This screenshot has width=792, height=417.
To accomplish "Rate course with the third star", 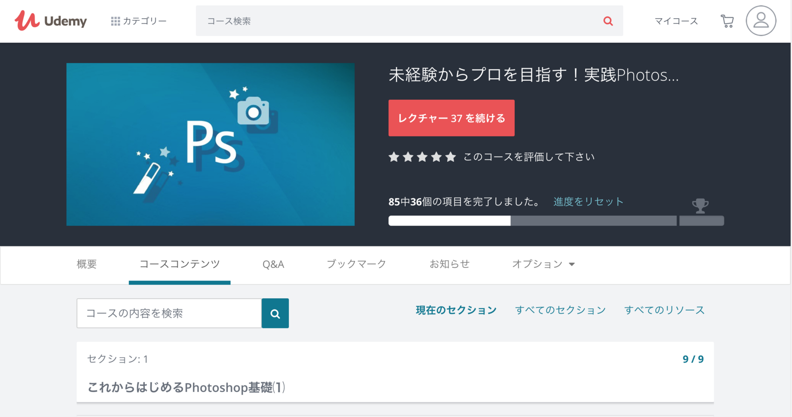I will click(422, 157).
